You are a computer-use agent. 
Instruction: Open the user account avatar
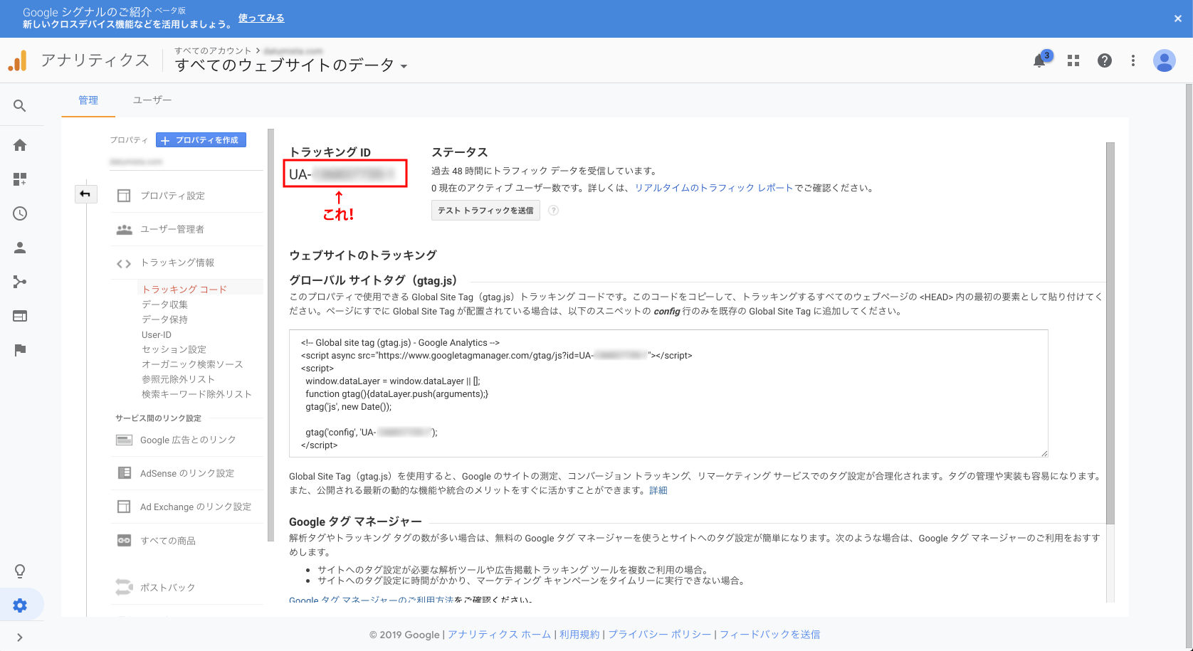tap(1165, 60)
